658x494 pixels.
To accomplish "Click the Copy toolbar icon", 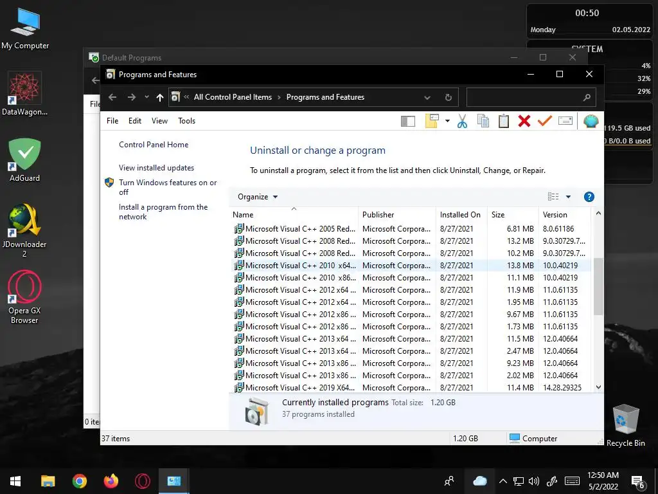I will tap(483, 121).
